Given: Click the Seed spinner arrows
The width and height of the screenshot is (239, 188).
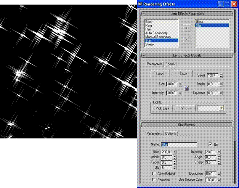Looking at the screenshot, I should 221,76.
